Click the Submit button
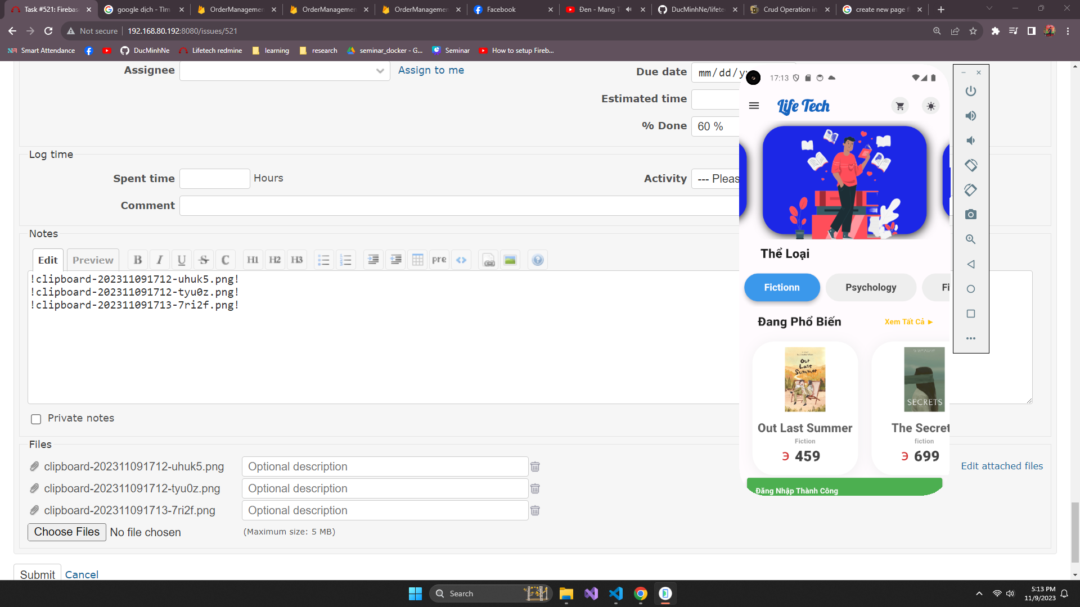 click(37, 574)
